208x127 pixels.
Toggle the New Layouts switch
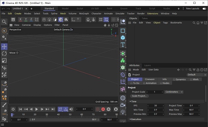tap(204, 9)
